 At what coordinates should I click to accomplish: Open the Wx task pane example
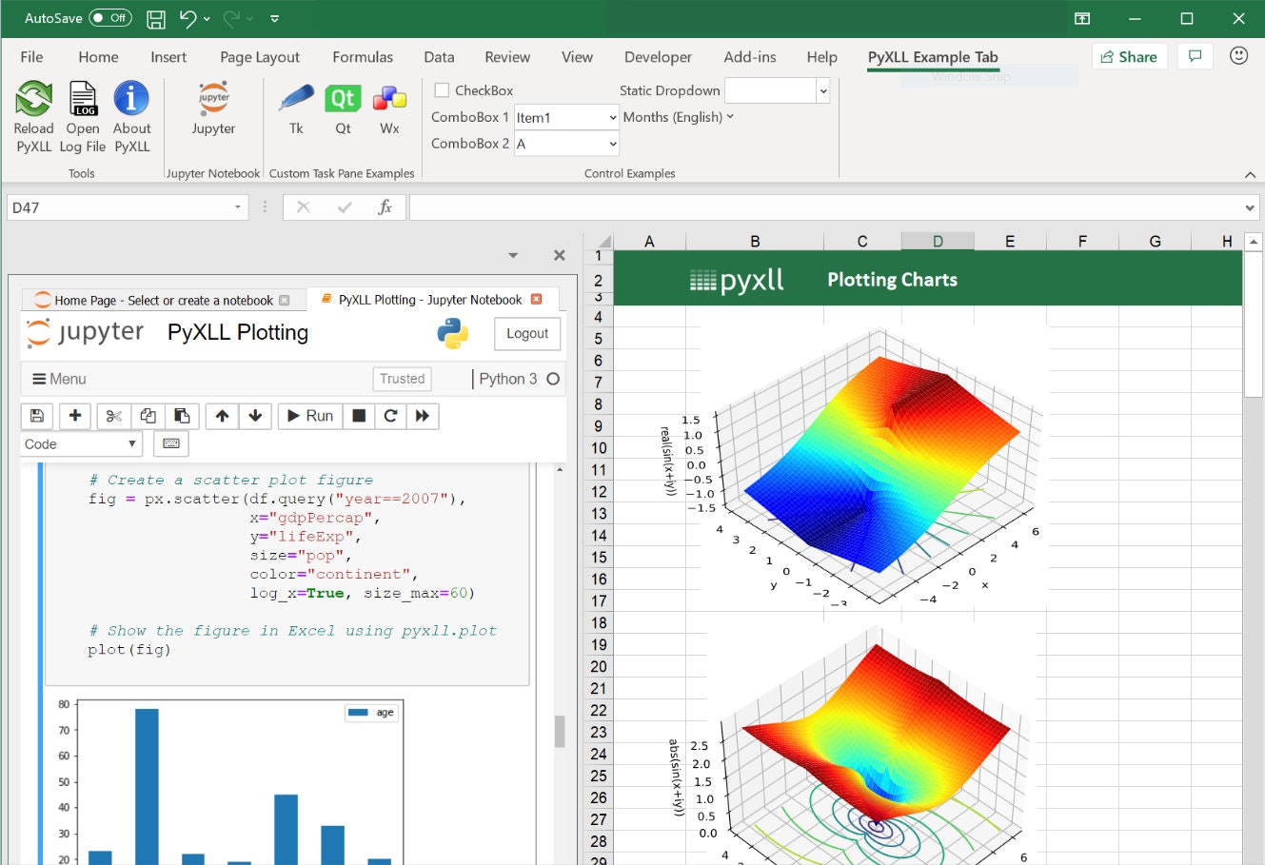point(389,109)
